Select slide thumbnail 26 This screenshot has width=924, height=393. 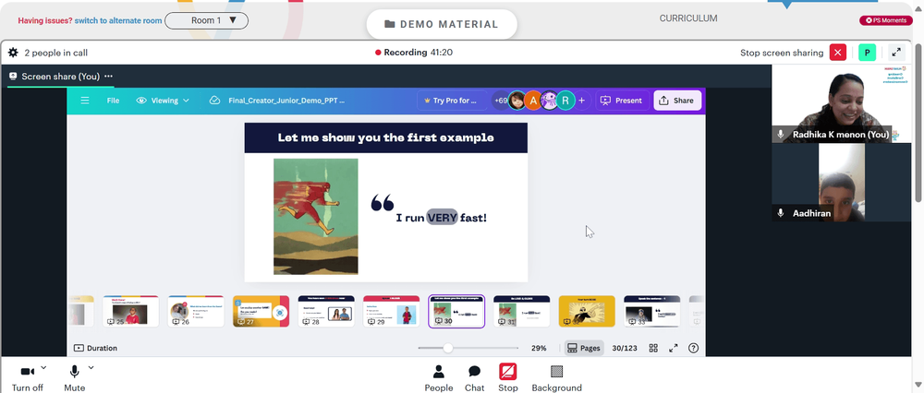[x=196, y=311]
